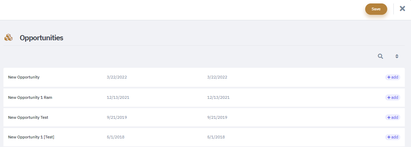Add New Opportunity 1 Ram

click(x=393, y=97)
